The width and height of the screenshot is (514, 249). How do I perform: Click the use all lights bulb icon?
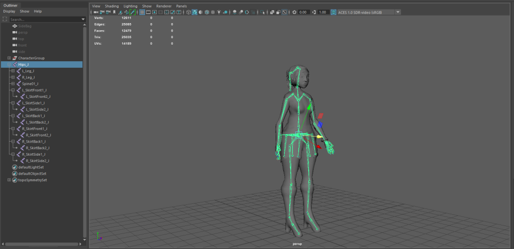[x=218, y=12]
